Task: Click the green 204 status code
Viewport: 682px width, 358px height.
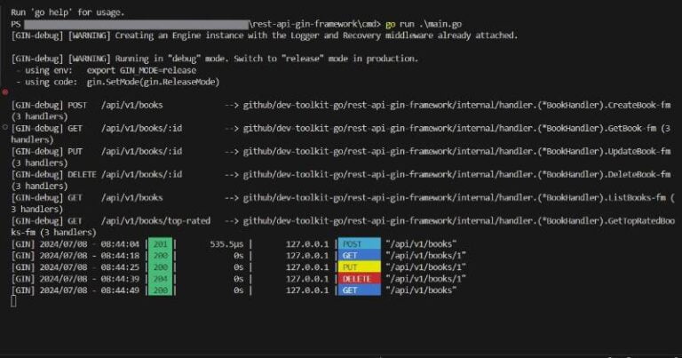Action: [x=161, y=279]
